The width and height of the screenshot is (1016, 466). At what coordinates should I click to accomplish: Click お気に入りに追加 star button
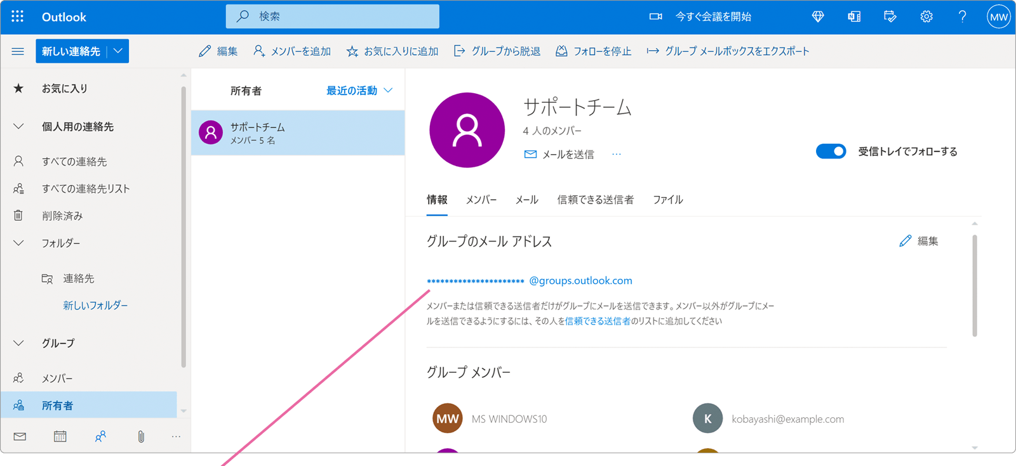tap(392, 51)
